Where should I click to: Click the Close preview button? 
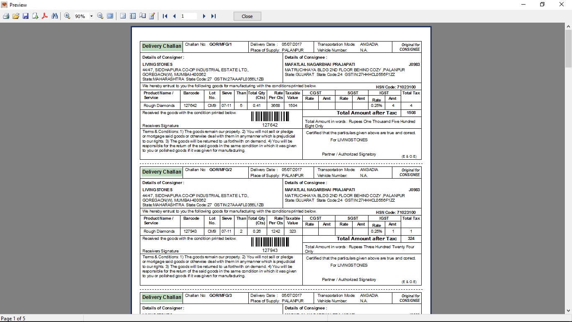tap(247, 16)
